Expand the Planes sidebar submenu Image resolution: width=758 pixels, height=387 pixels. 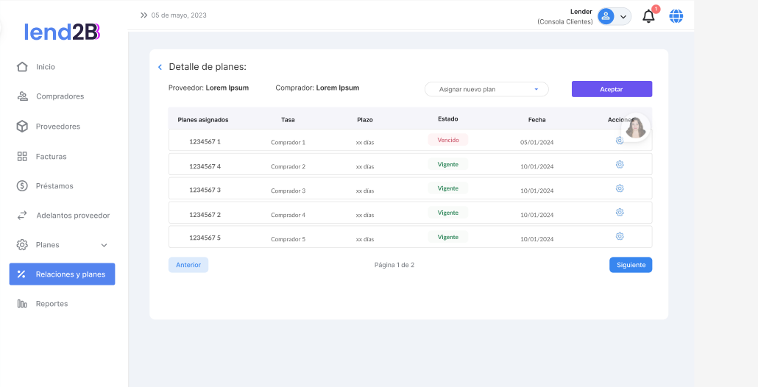[x=104, y=245]
